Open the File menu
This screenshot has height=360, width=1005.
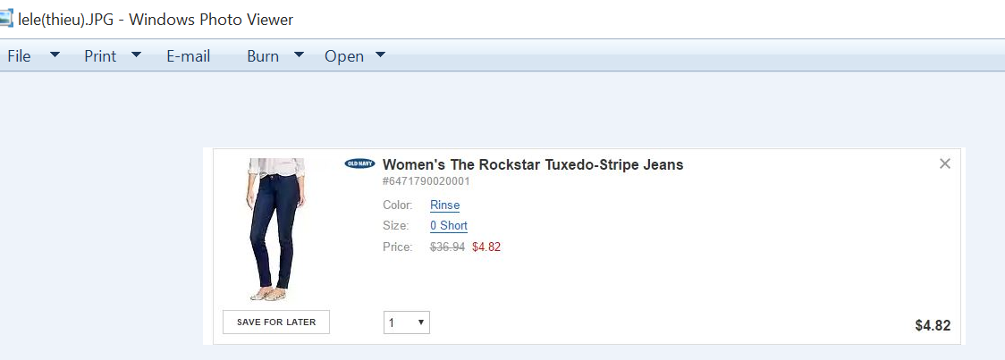19,56
